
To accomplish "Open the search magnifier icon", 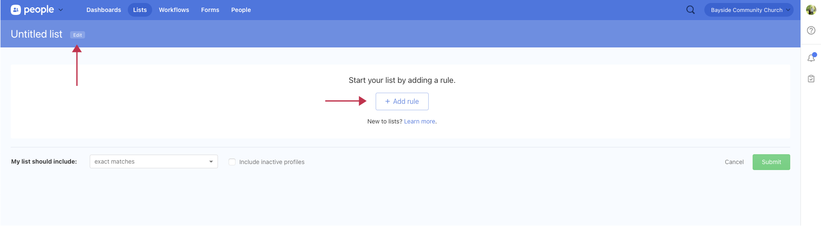I will click(690, 10).
